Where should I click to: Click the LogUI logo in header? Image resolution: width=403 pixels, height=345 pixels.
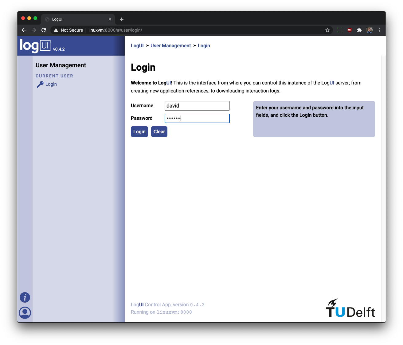pos(35,45)
